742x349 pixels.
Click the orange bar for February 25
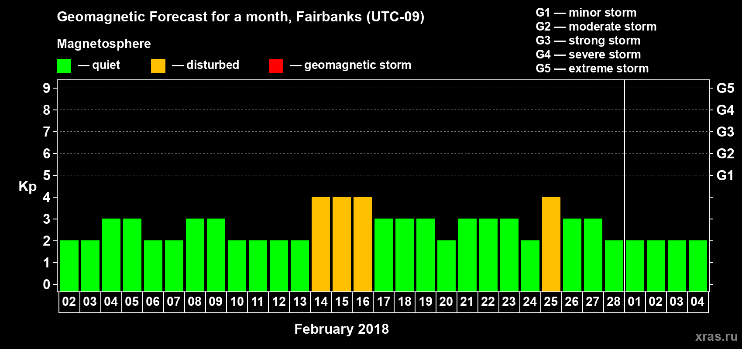pos(551,244)
